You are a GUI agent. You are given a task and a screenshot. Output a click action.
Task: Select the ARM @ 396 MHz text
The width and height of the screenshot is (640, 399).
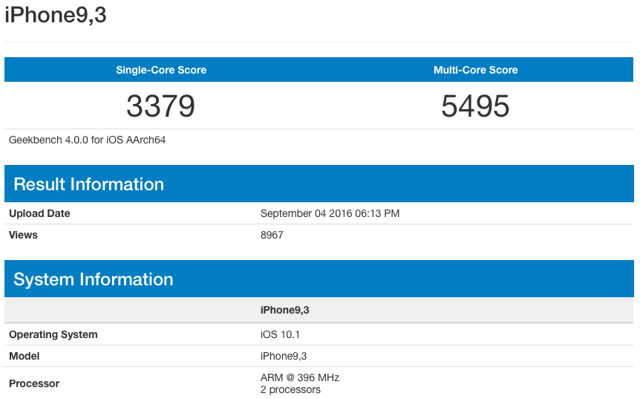coord(300,377)
